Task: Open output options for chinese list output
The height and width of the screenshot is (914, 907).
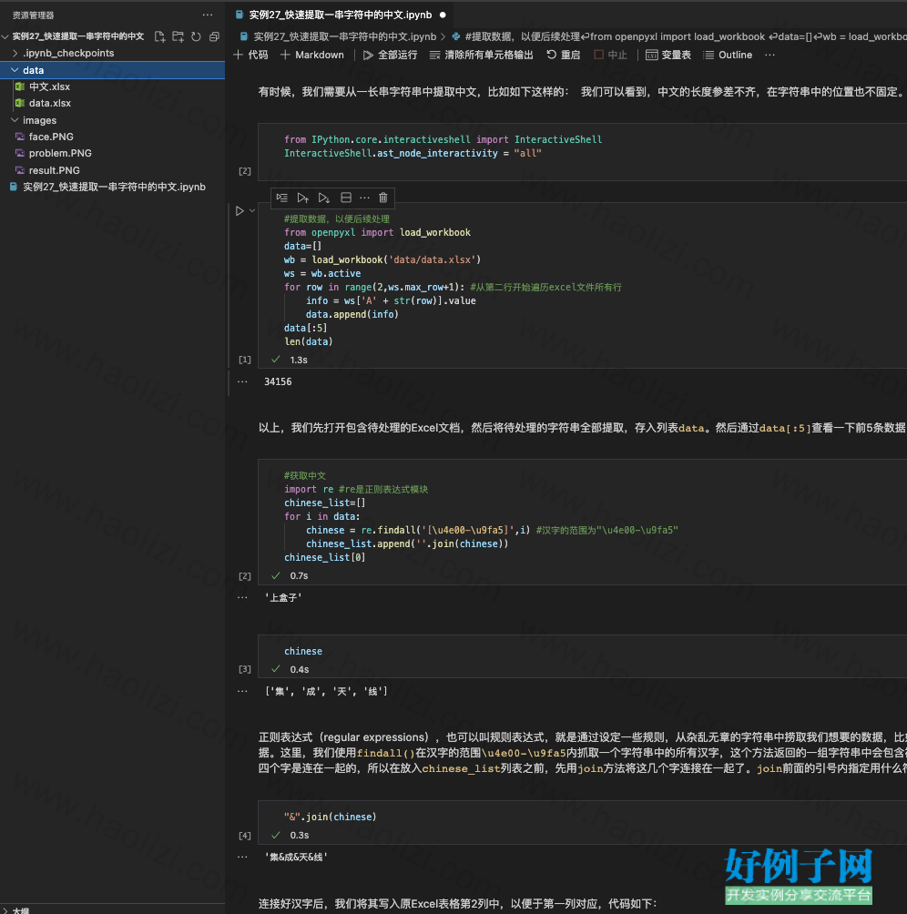Action: (x=242, y=691)
